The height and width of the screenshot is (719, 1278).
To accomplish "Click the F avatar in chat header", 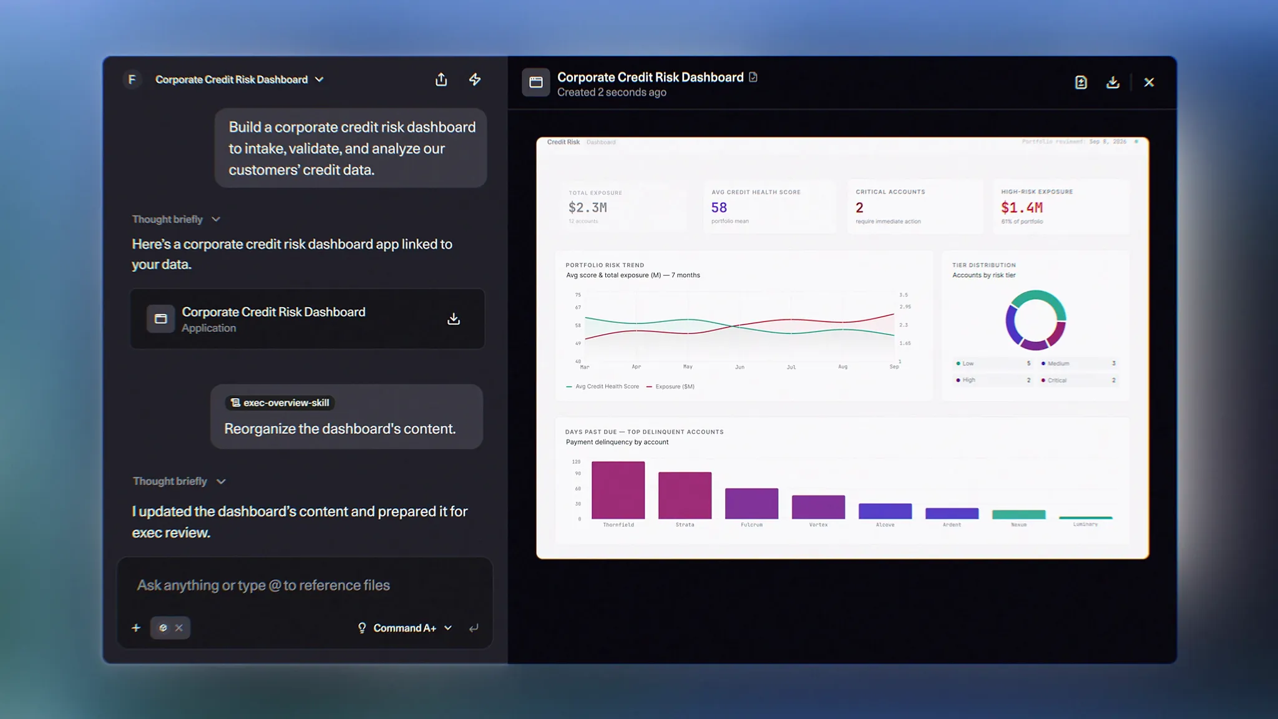I will pos(132,79).
